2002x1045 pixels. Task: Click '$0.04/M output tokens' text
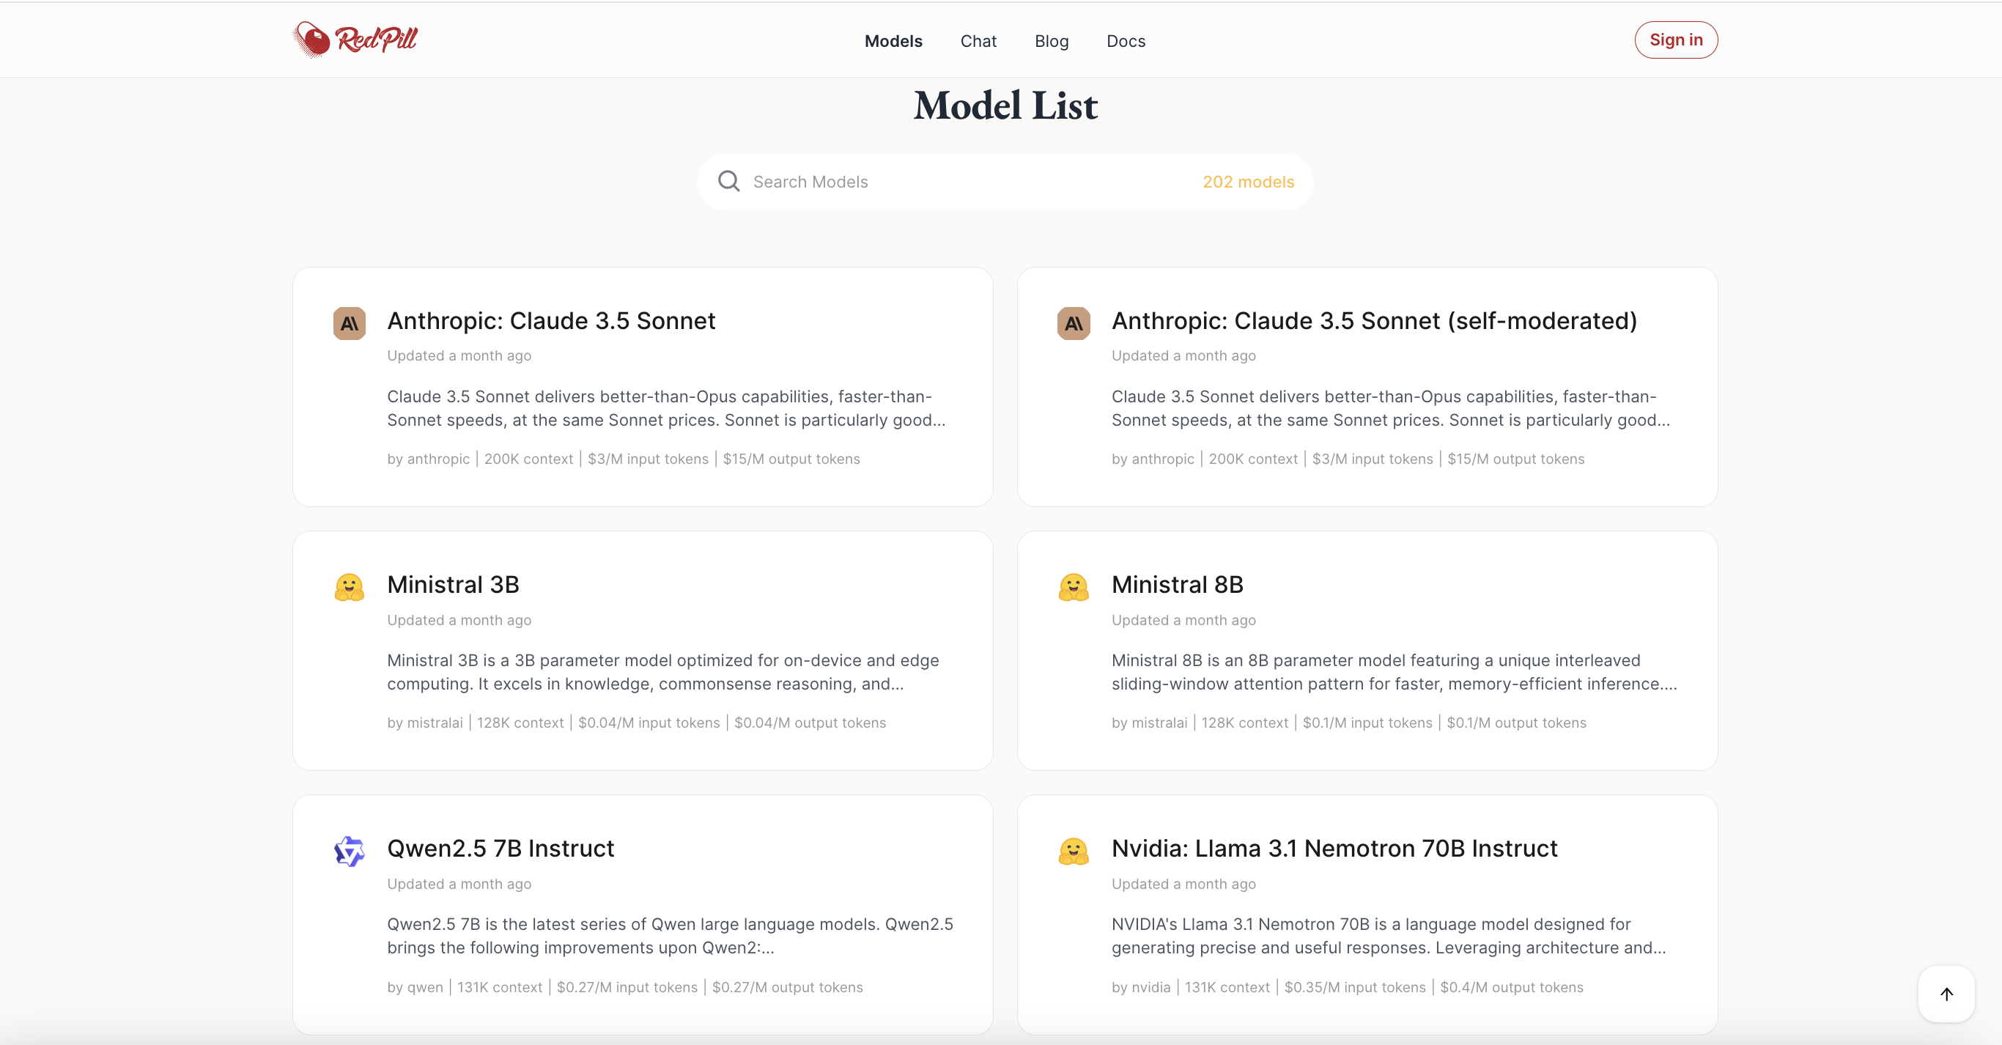[810, 723]
